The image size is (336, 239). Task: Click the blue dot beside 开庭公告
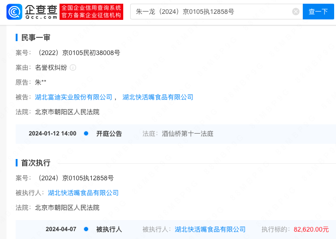tap(86, 134)
